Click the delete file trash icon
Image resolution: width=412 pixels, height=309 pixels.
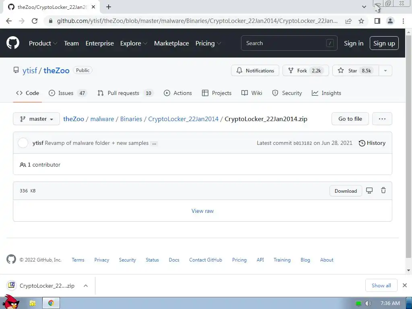[383, 190]
